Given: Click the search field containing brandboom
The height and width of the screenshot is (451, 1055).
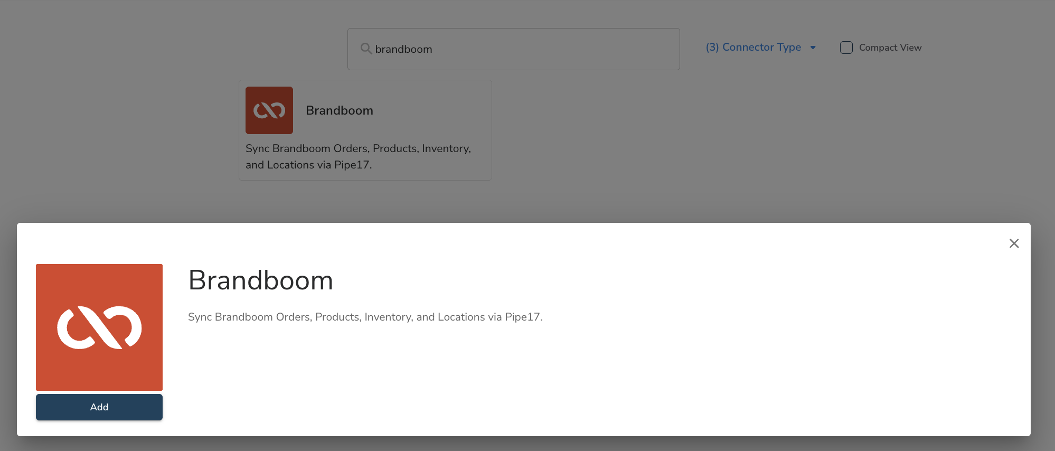Looking at the screenshot, I should [x=513, y=49].
